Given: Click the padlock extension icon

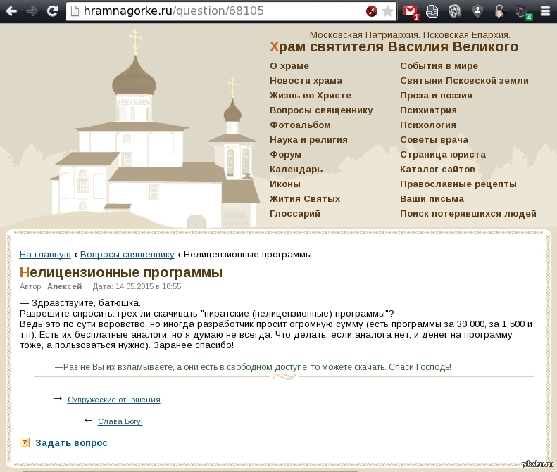Looking at the screenshot, I should [499, 11].
